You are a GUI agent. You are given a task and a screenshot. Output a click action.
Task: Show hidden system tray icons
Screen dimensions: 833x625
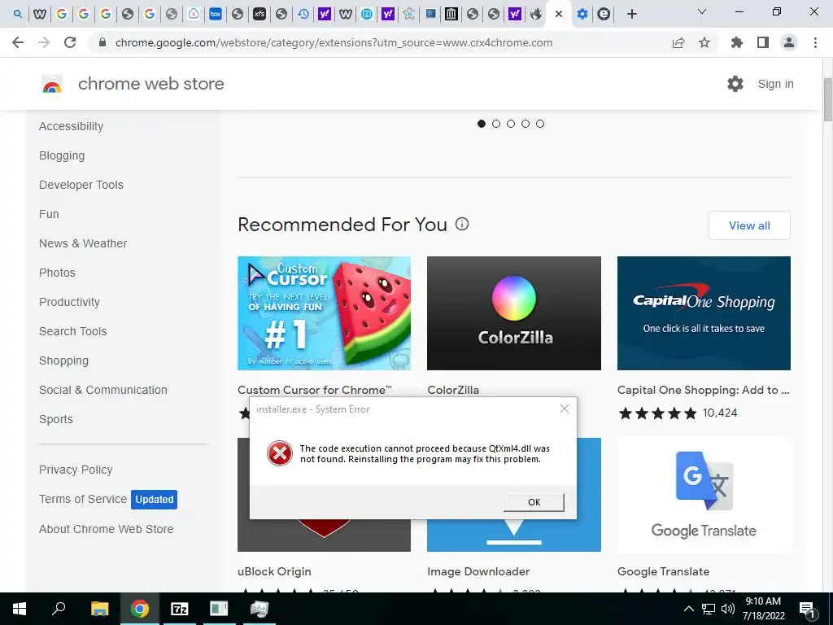point(688,609)
